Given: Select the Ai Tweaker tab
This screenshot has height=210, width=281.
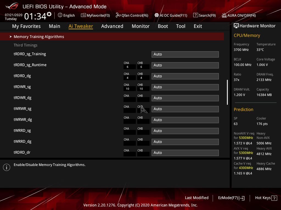Looking at the screenshot, I should coord(81,26).
